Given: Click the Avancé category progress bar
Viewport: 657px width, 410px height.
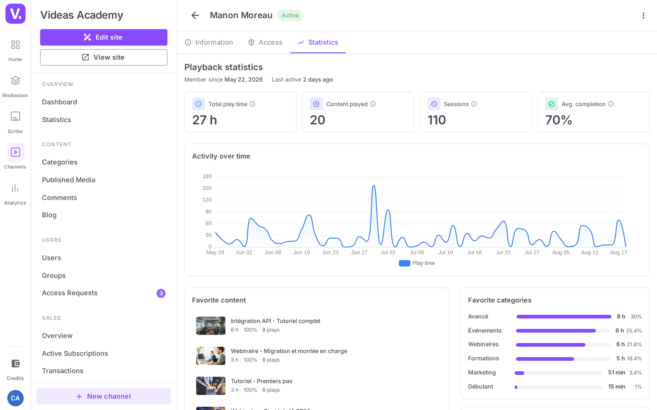Looking at the screenshot, I should click(x=563, y=317).
